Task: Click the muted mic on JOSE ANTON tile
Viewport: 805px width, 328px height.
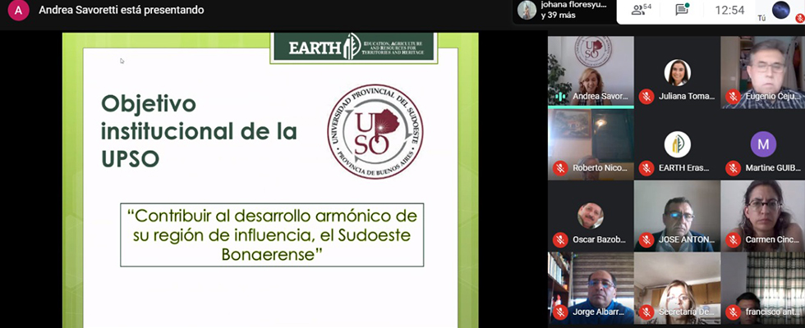Action: tap(646, 239)
